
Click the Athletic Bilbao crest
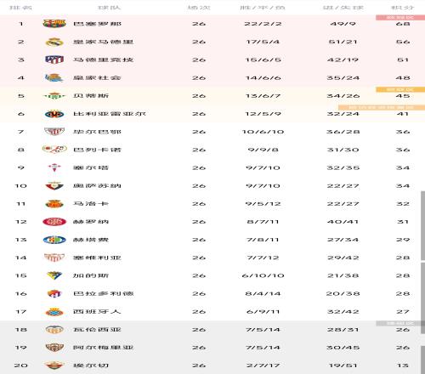click(x=54, y=132)
